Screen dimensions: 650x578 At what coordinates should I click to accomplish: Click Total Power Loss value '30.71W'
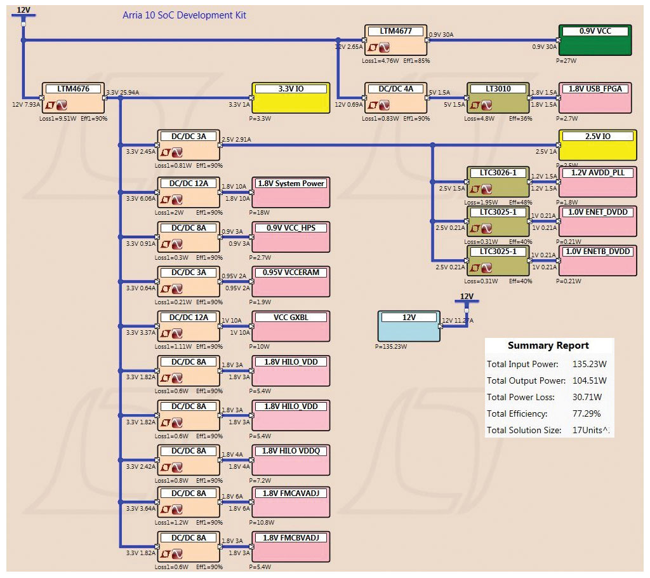click(587, 397)
